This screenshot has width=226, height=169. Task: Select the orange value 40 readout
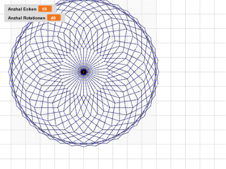[54, 18]
